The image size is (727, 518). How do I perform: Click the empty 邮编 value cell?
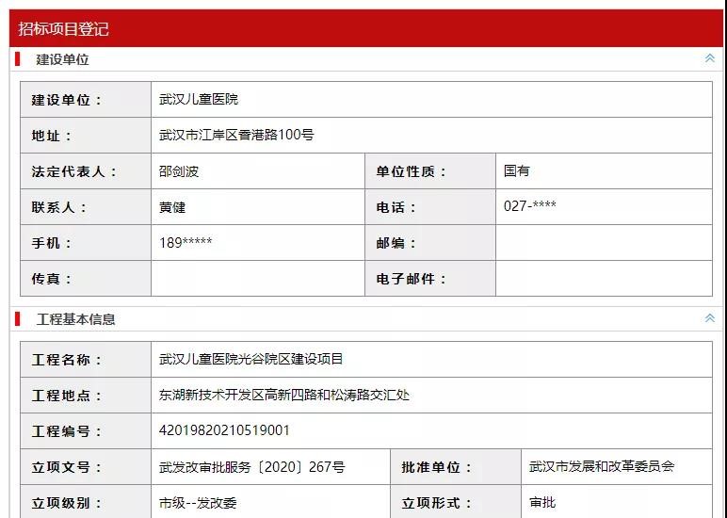pos(604,243)
